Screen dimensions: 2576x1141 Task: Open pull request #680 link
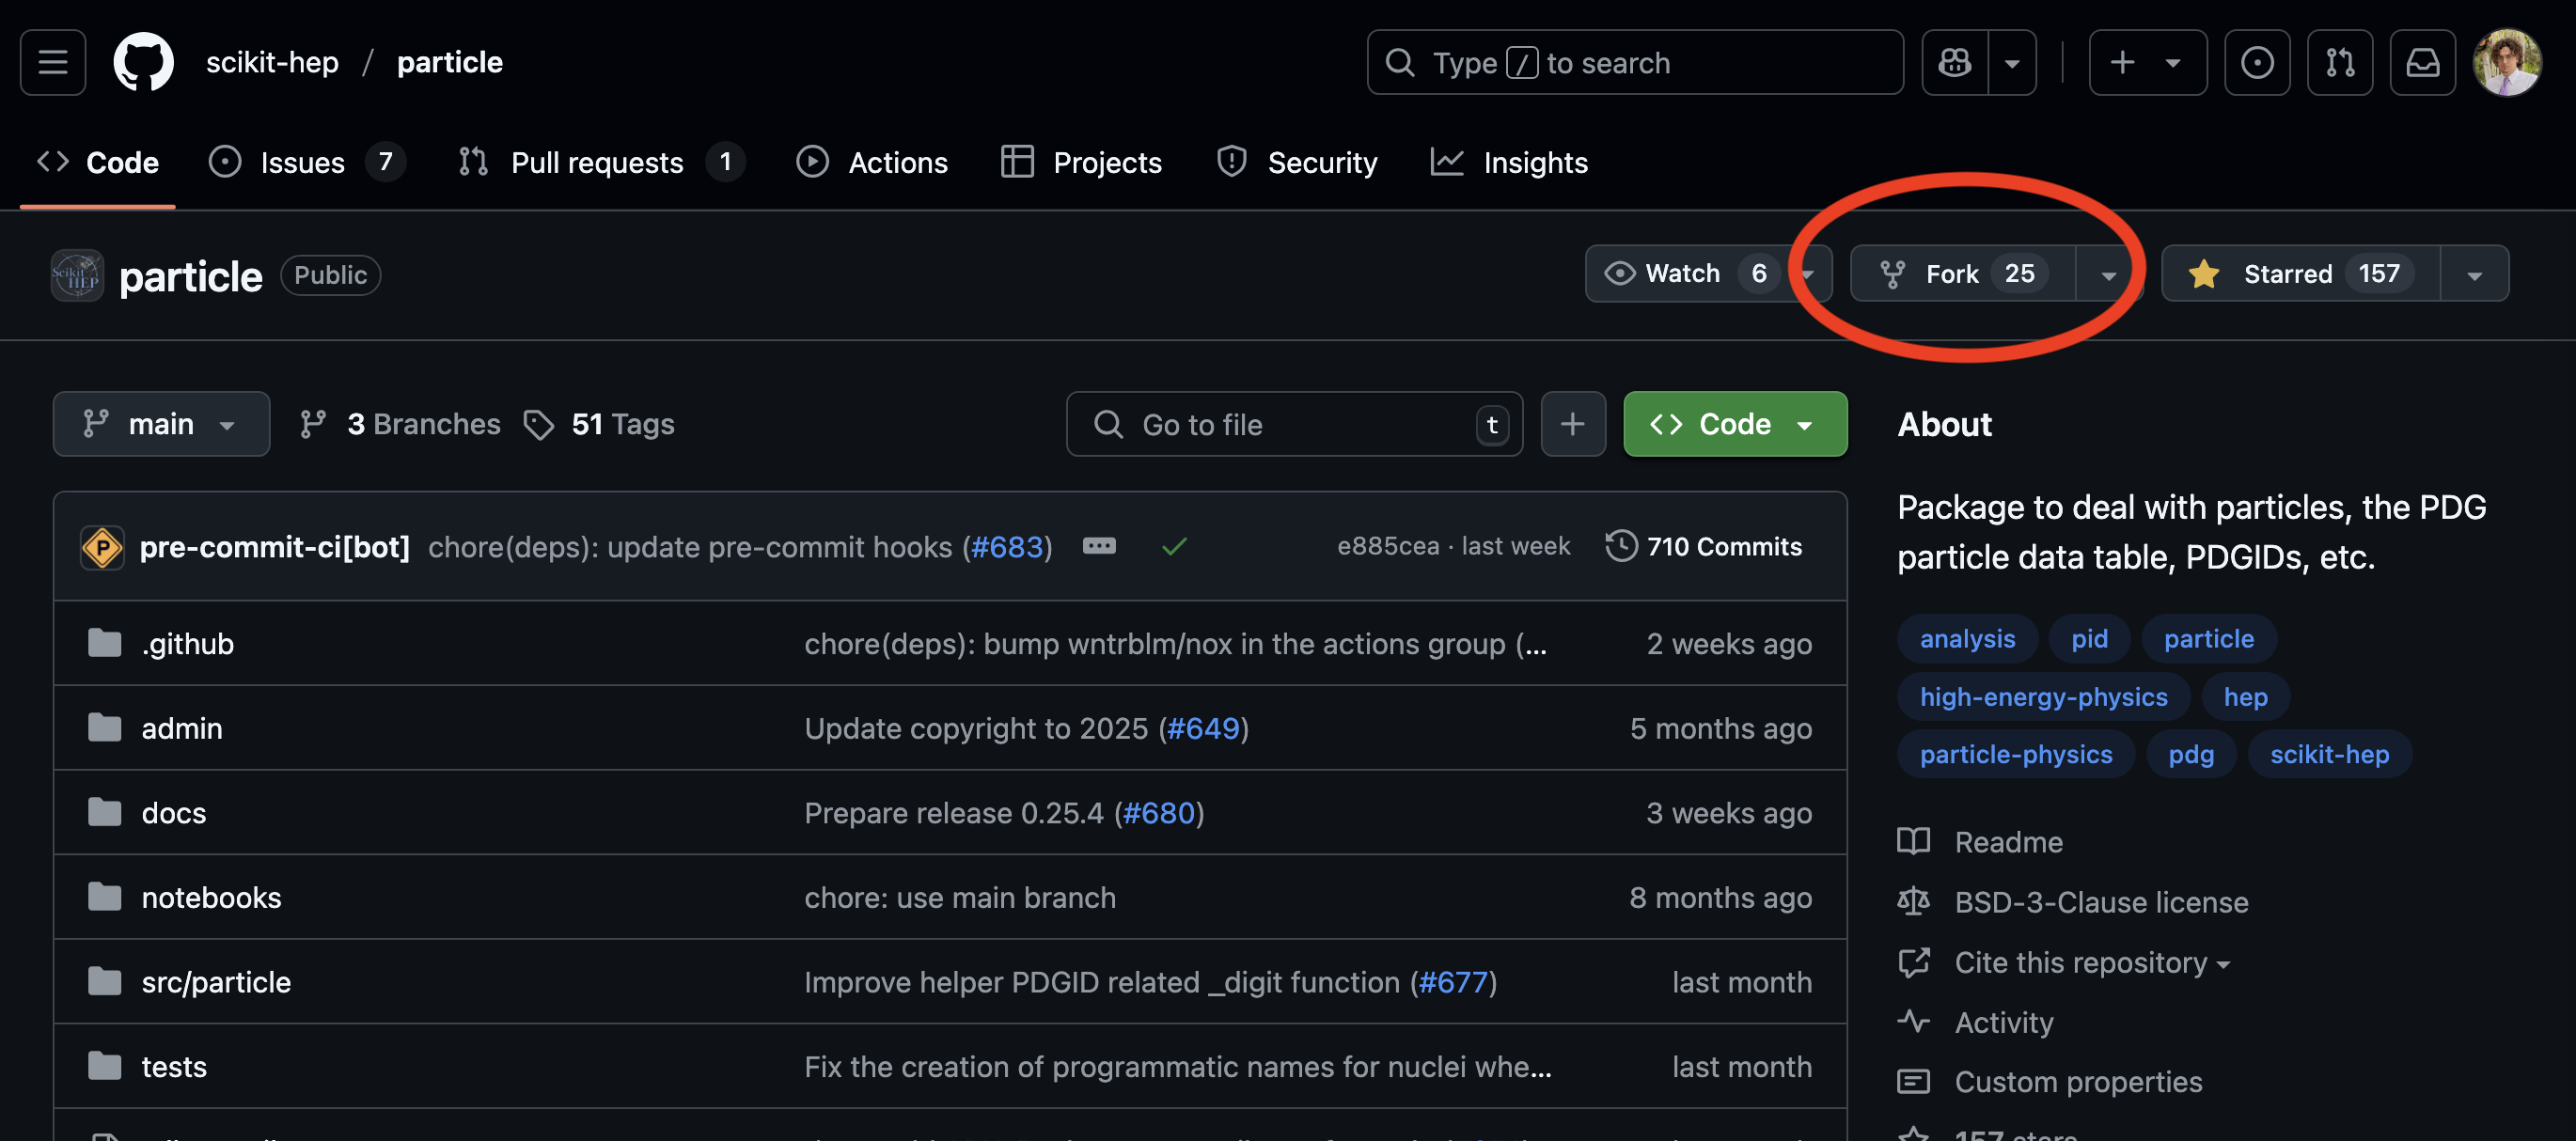click(x=1159, y=813)
